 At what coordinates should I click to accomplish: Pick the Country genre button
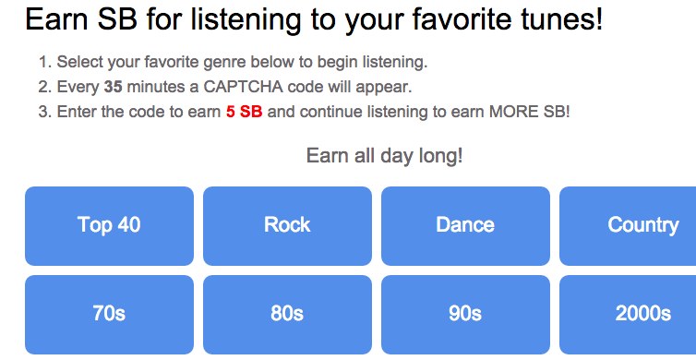coord(628,226)
